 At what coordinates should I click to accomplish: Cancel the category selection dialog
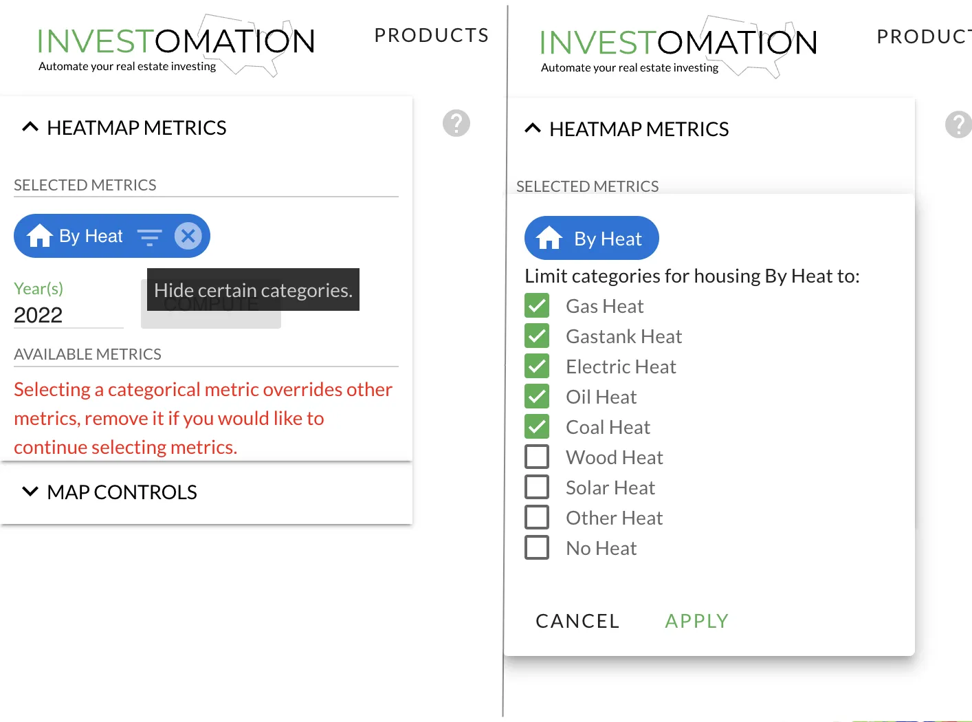coord(577,620)
